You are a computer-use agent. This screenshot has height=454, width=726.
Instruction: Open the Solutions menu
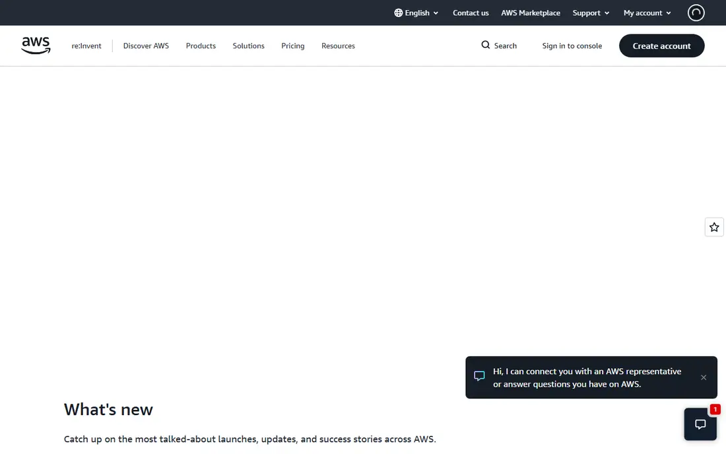(x=249, y=46)
